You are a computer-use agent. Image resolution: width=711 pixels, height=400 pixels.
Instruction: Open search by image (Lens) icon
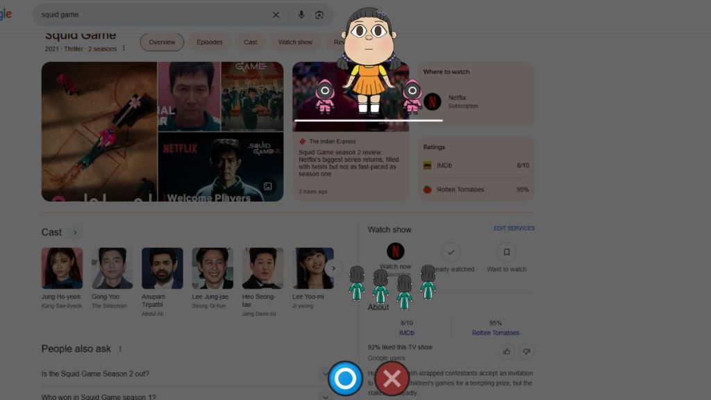[x=319, y=15]
